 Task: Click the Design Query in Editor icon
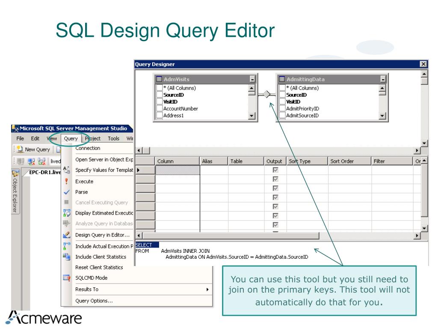coord(67,235)
